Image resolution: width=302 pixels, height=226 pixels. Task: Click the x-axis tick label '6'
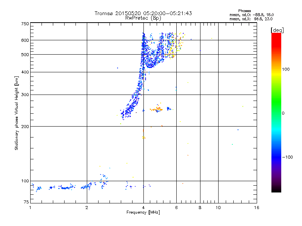[176, 208]
